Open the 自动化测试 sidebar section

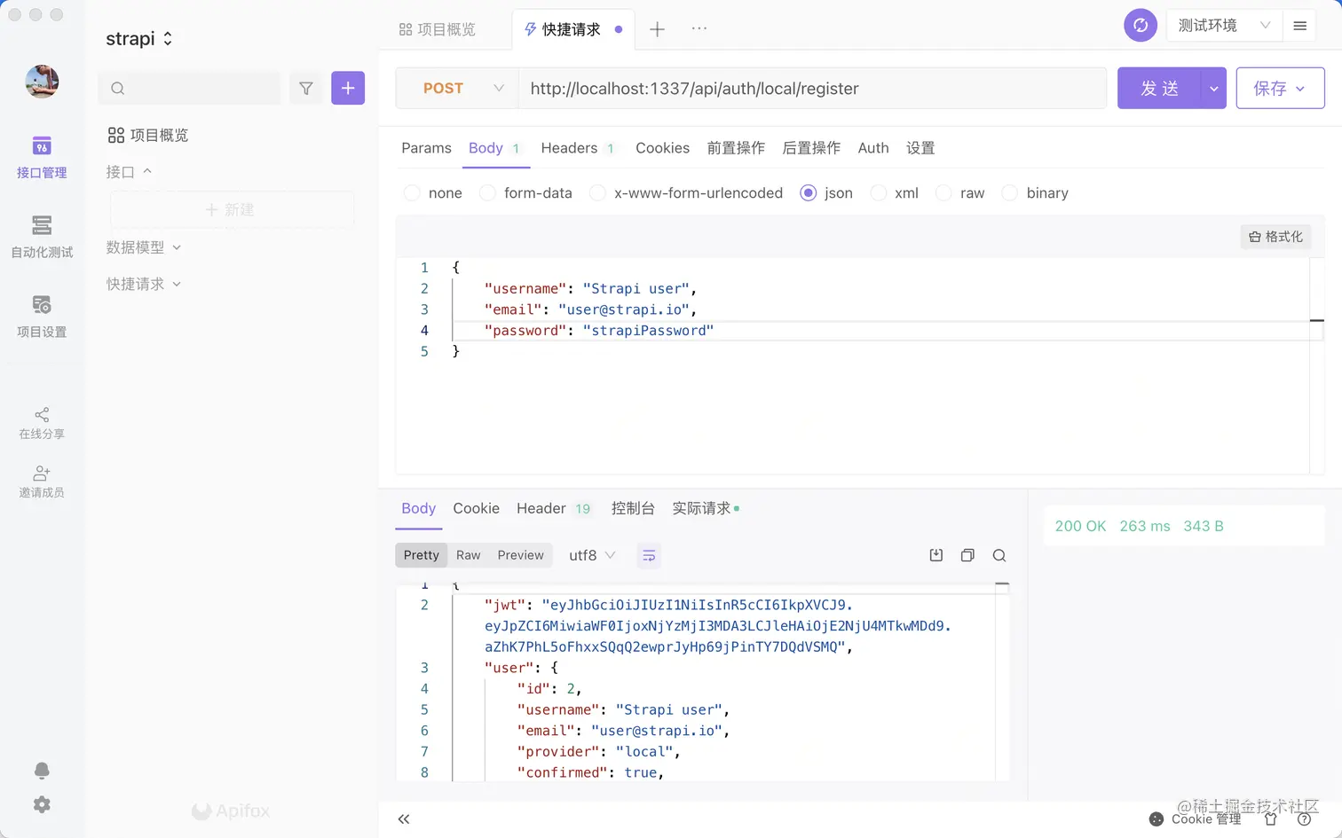click(42, 237)
